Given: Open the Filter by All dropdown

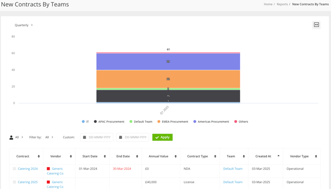Looking at the screenshot, I should [x=49, y=137].
